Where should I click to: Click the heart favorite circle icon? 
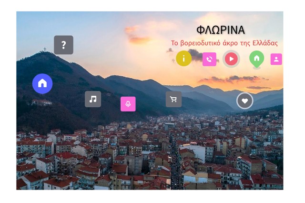(x=244, y=101)
